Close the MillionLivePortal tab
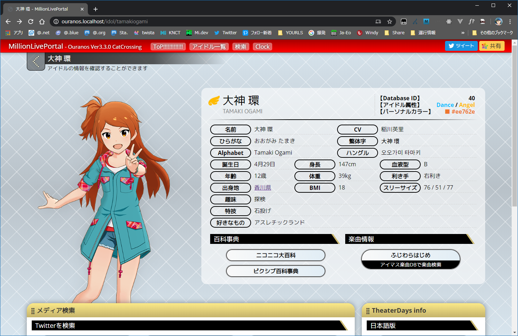Image resolution: width=518 pixels, height=336 pixels. (x=82, y=9)
